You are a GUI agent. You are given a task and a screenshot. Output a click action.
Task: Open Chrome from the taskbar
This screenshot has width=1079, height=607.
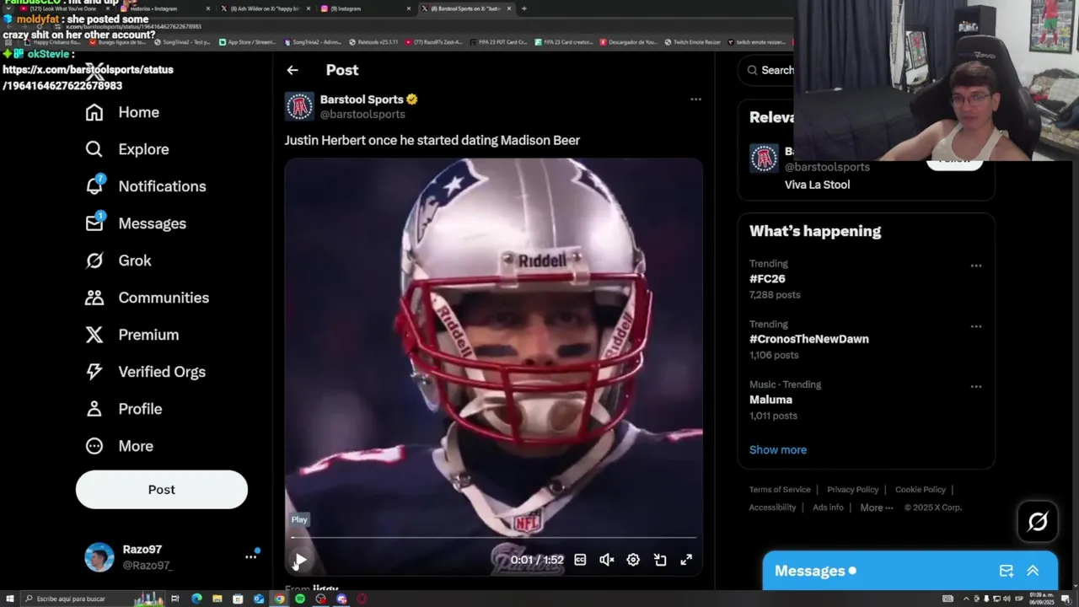point(279,599)
